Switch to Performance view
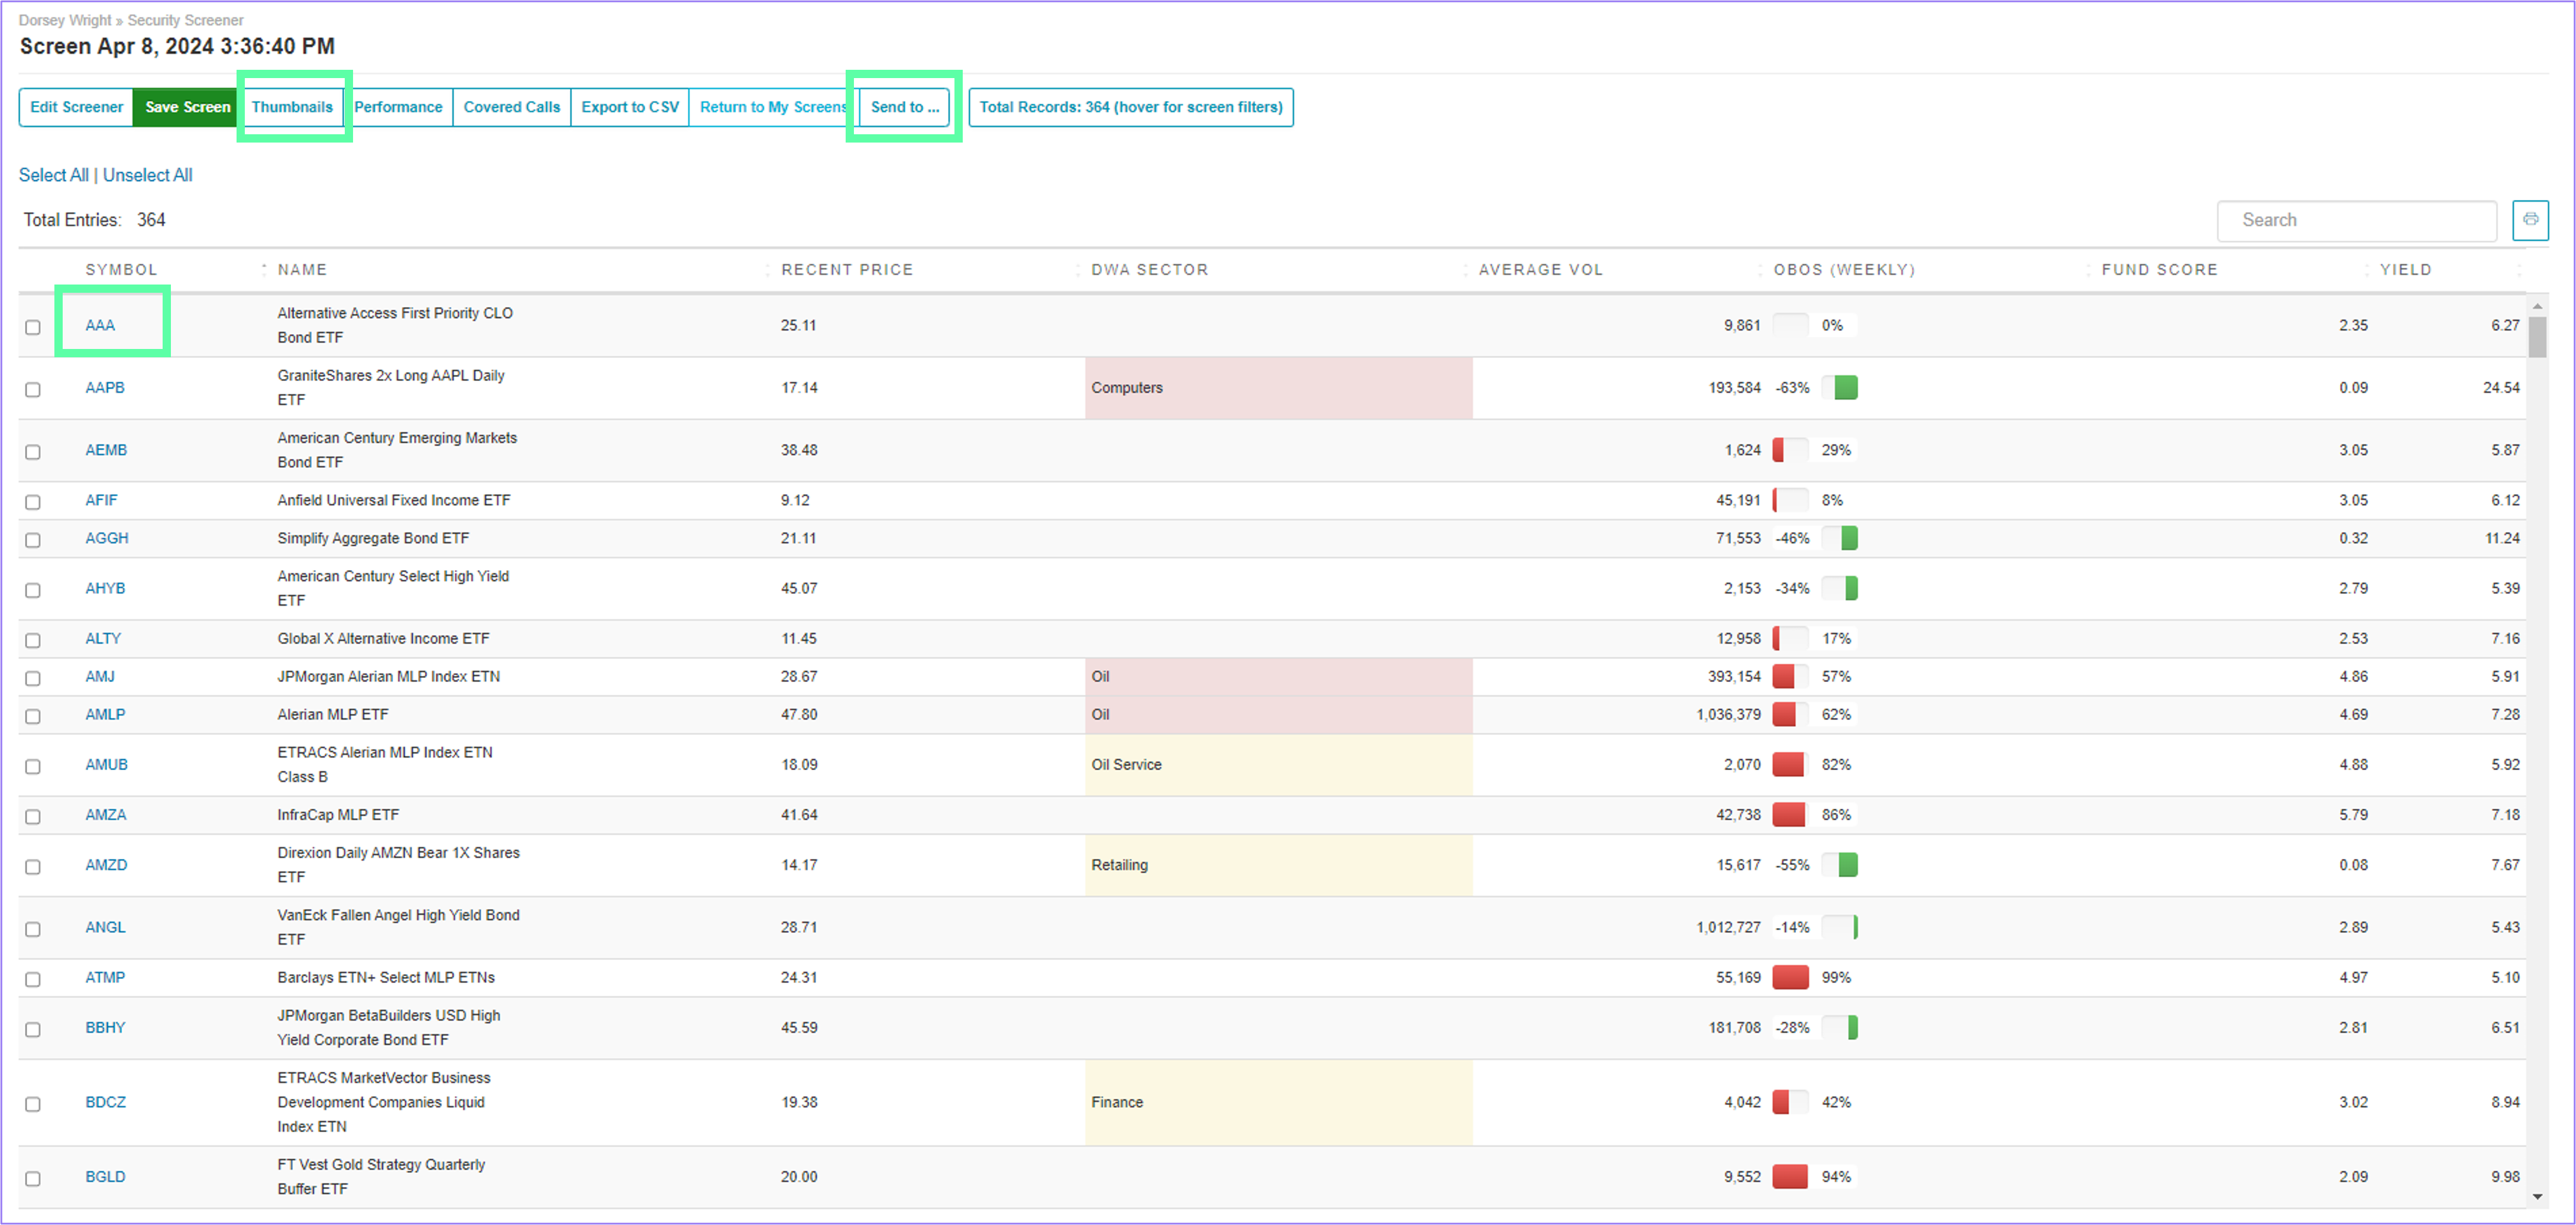Image resolution: width=2576 pixels, height=1225 pixels. (x=398, y=107)
